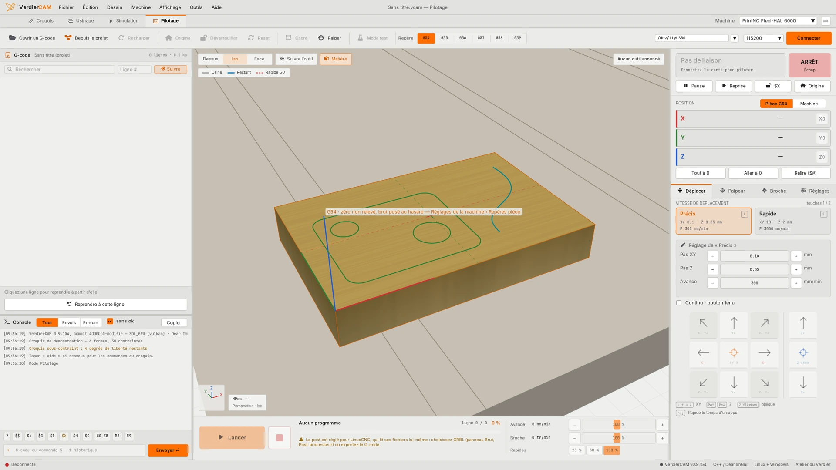Open the Affichage menu
Image resolution: width=836 pixels, height=470 pixels.
[x=170, y=7]
